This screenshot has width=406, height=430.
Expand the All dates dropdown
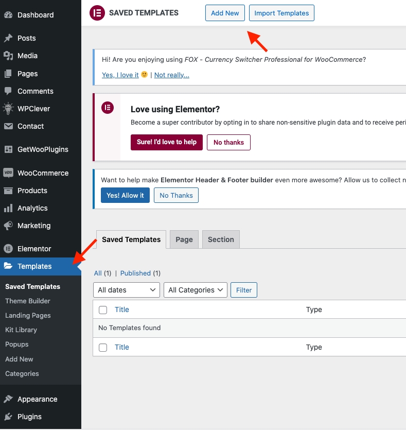pos(127,290)
